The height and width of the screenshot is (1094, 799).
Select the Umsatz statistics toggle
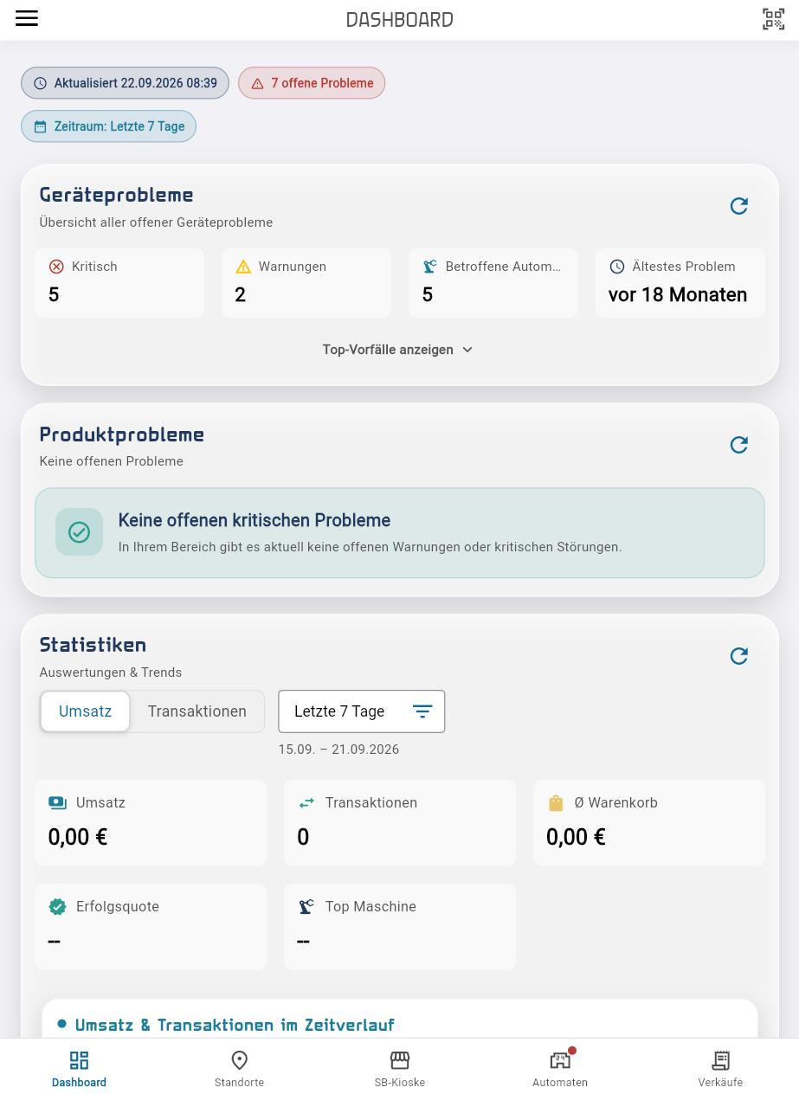[x=85, y=711]
